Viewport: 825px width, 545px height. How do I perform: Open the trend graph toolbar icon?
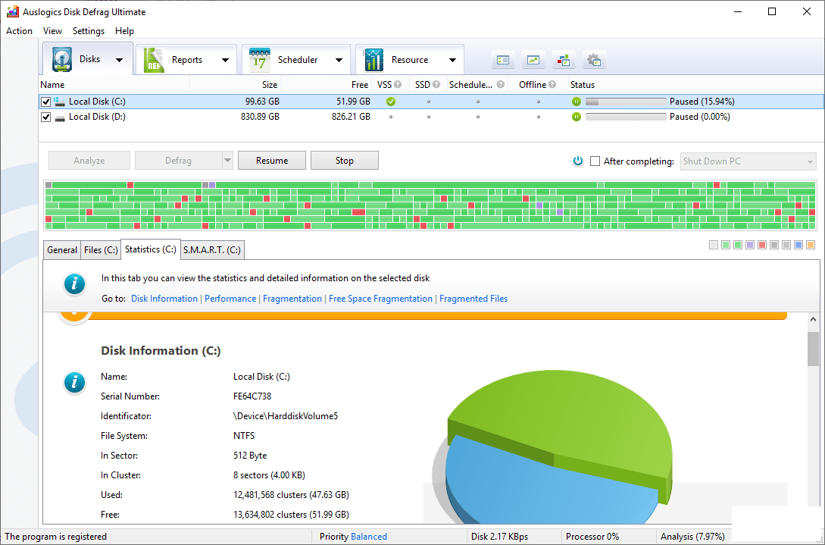533,60
